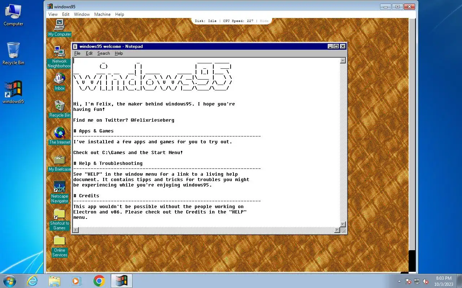Open Notepad Edit menu
462x288 pixels.
click(89, 53)
